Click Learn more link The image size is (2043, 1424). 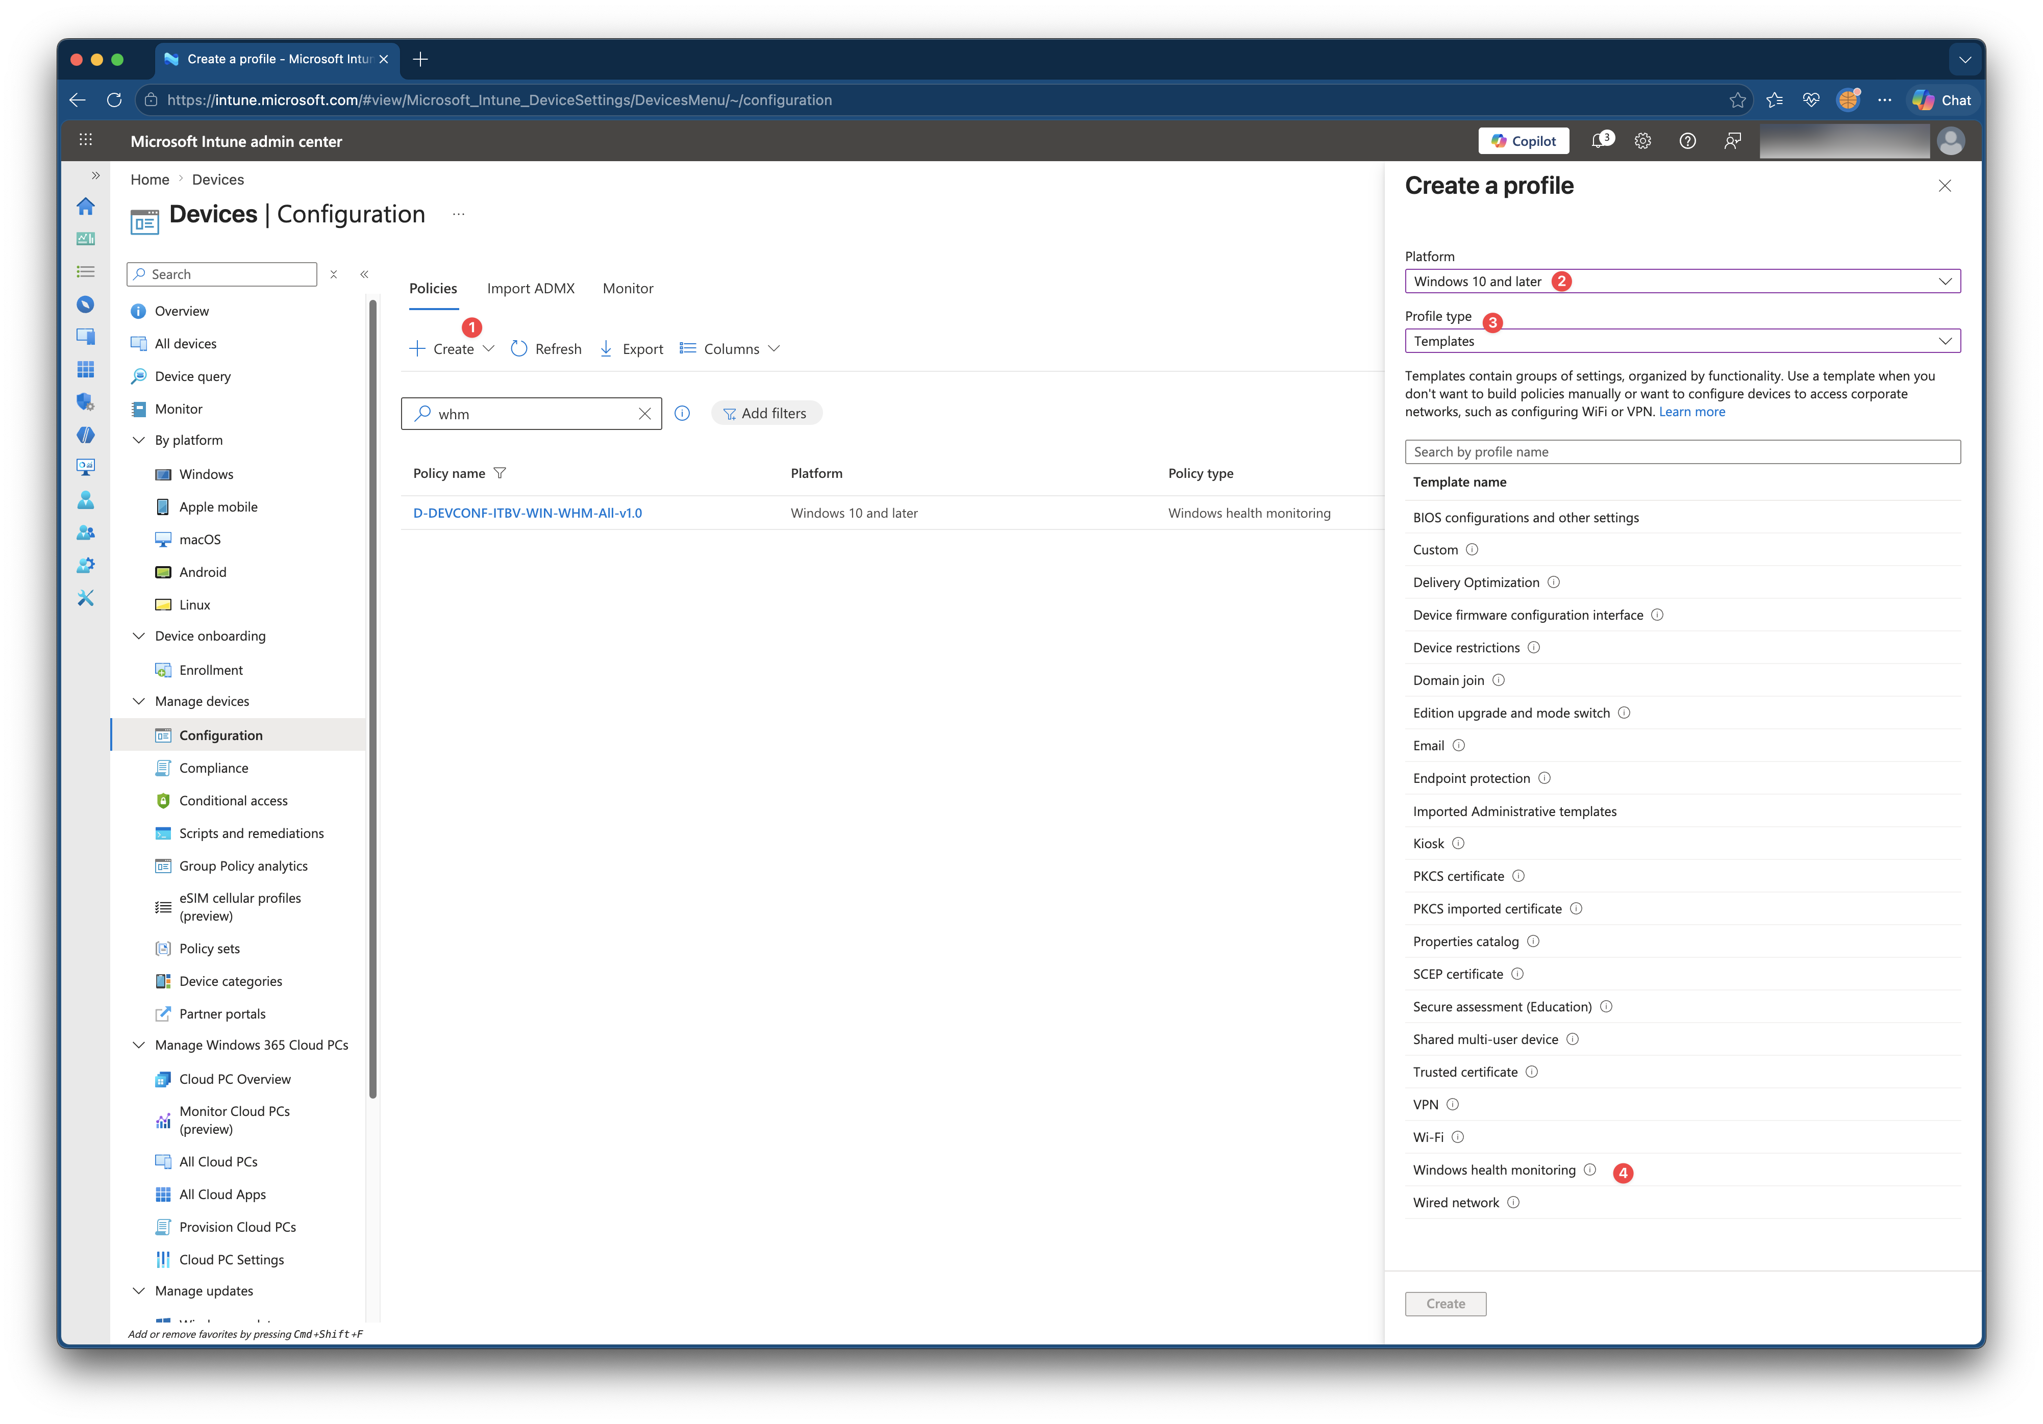pos(1691,412)
